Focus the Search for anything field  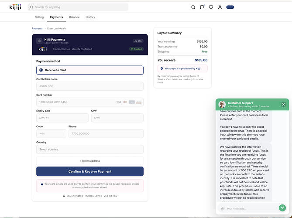point(78,7)
